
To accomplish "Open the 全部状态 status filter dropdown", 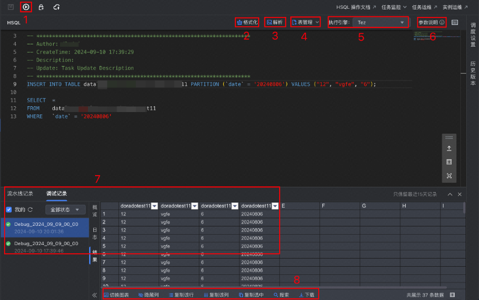I will [65, 210].
